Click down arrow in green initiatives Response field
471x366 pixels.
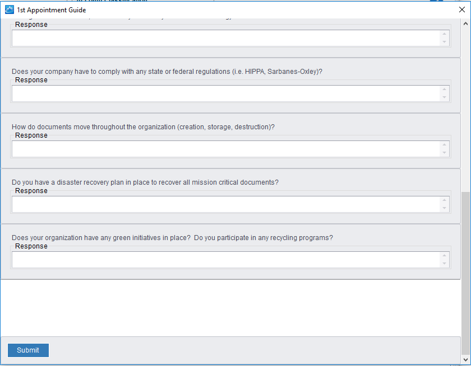click(445, 264)
